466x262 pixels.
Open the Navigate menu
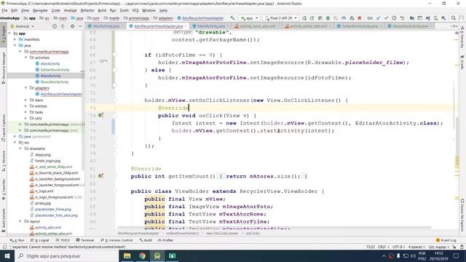tap(40, 10)
